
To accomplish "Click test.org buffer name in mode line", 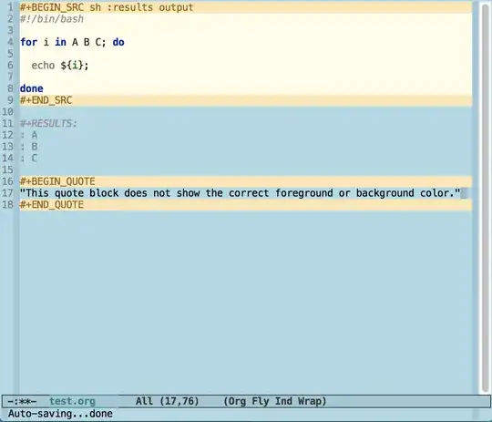I will tap(72, 401).
